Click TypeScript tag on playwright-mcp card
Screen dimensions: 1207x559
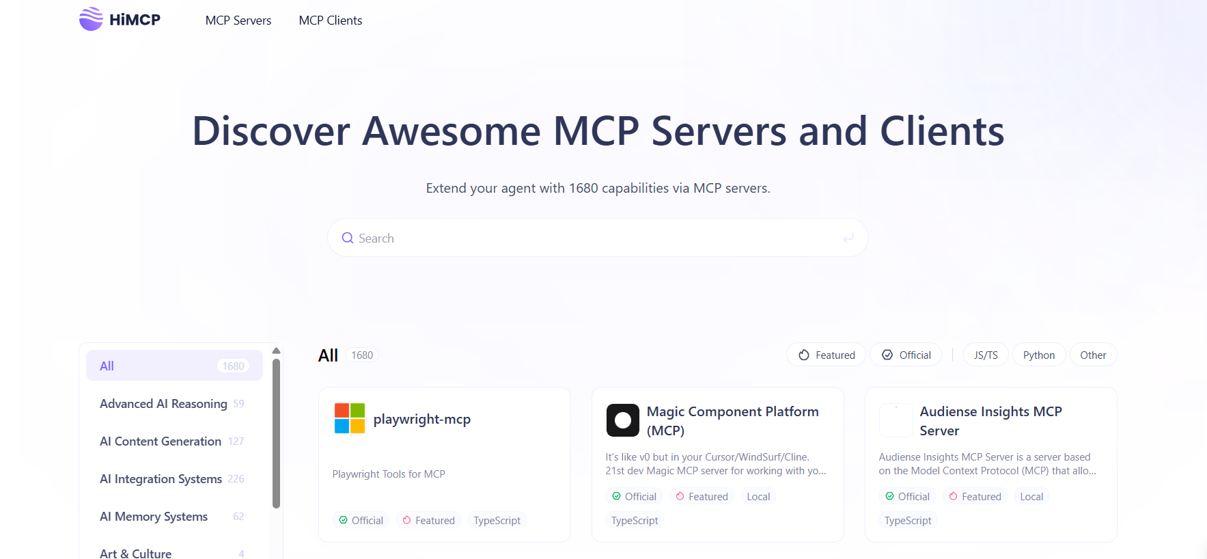click(497, 520)
